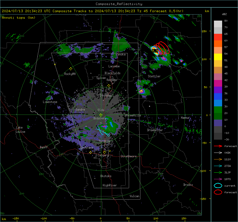Pick the blue swatch between 36 and 33 dBZ
238x222 pixels.
(x=218, y=97)
